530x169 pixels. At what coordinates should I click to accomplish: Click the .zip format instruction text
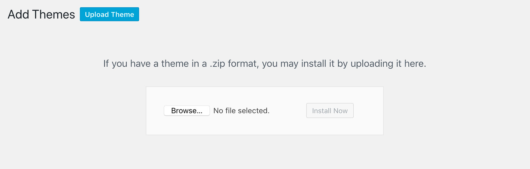click(265, 63)
